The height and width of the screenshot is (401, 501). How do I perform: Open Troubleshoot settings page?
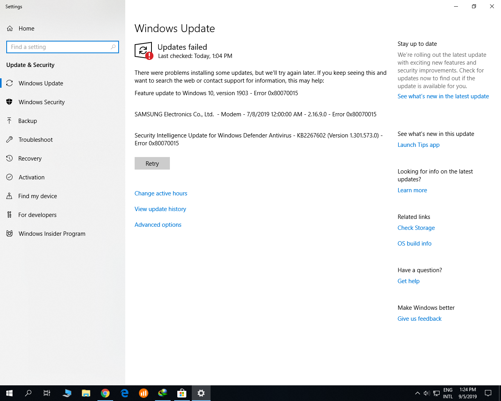coord(63,139)
